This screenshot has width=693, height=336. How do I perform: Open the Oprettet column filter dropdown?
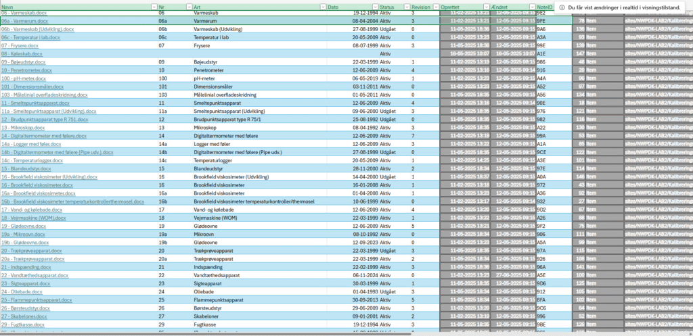pyautogui.click(x=486, y=7)
